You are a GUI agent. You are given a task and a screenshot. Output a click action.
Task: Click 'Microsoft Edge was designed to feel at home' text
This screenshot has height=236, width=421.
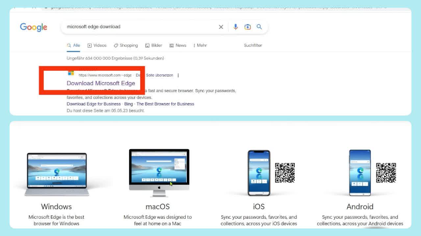(157, 220)
